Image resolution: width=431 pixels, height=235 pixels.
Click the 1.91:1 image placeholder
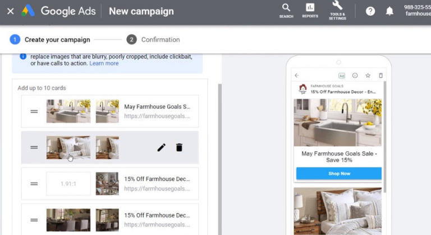(x=68, y=184)
